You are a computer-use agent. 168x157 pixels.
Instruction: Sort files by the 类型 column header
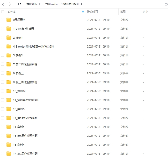(123, 12)
